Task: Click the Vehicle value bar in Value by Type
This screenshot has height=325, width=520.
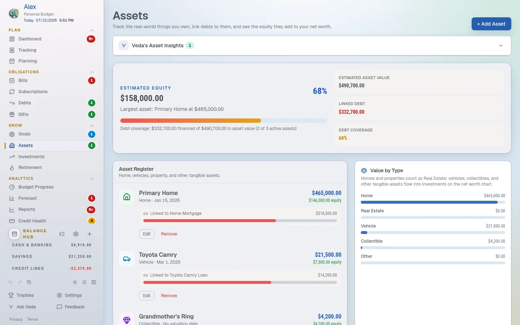Action: pos(433,233)
